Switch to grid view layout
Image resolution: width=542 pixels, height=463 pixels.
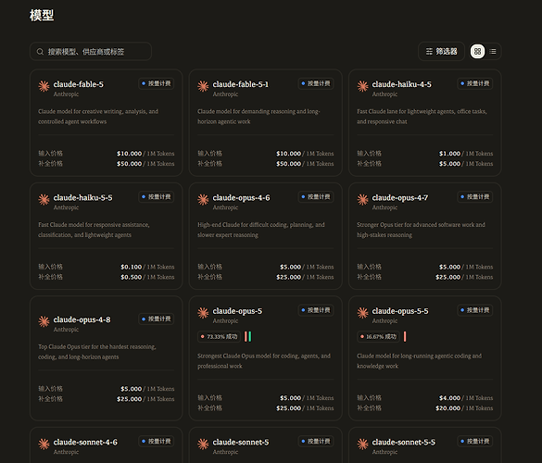477,52
